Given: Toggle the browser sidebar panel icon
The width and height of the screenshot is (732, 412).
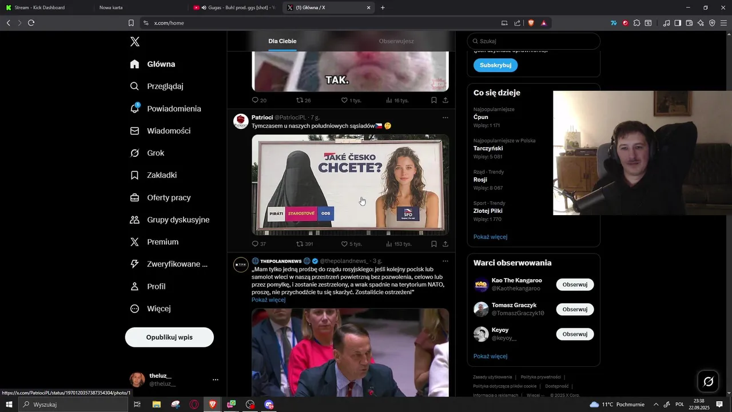Looking at the screenshot, I should tap(678, 23).
